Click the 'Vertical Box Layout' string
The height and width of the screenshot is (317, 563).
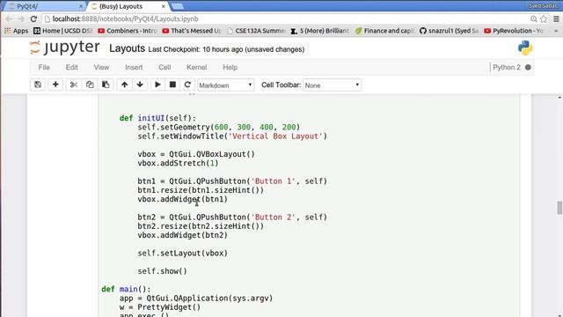tap(275, 136)
